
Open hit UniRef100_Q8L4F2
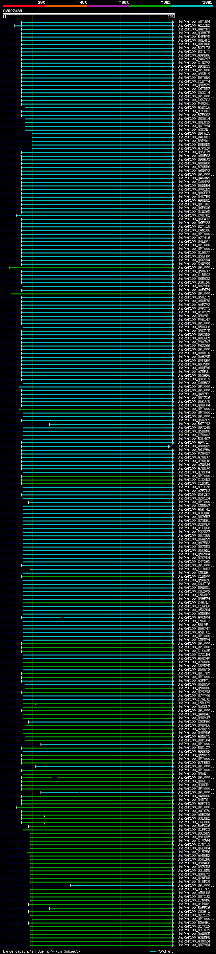193,40
